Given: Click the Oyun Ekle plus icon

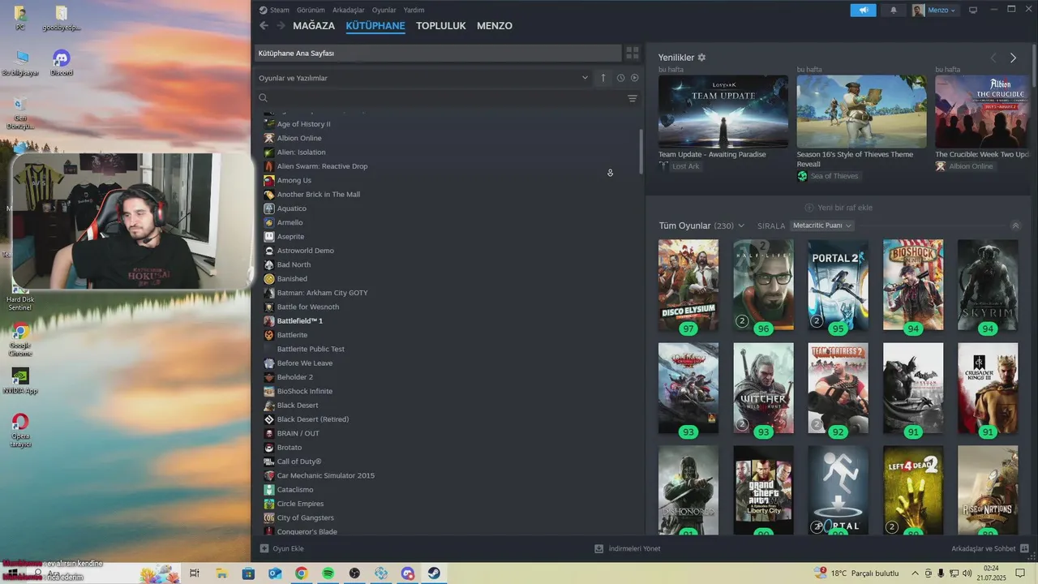Looking at the screenshot, I should pos(264,548).
